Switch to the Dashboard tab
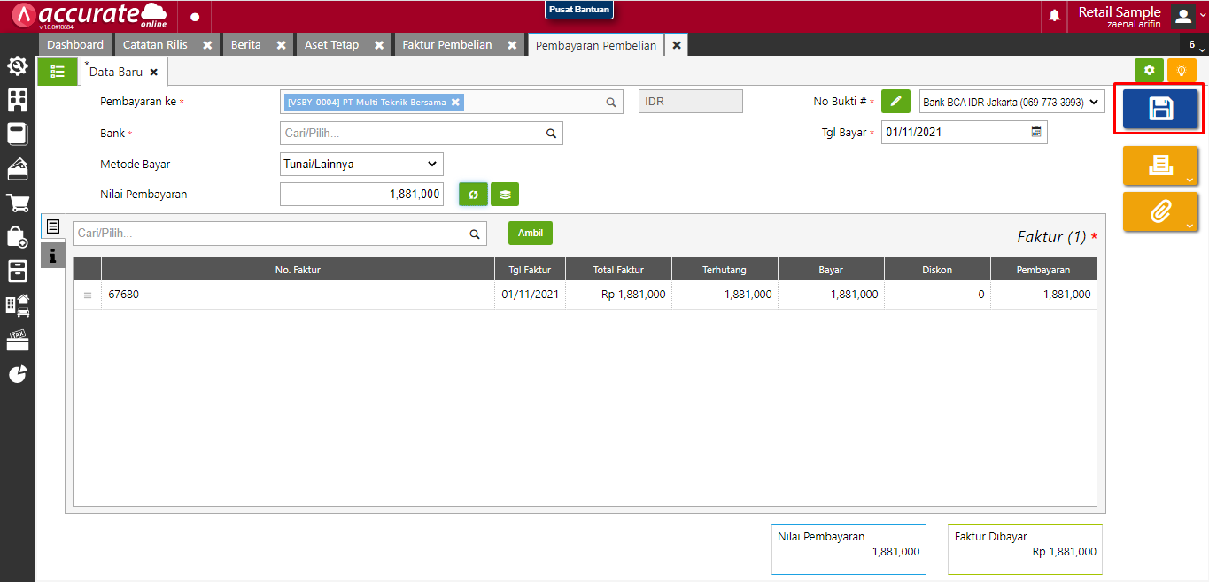The image size is (1209, 582). 75,44
